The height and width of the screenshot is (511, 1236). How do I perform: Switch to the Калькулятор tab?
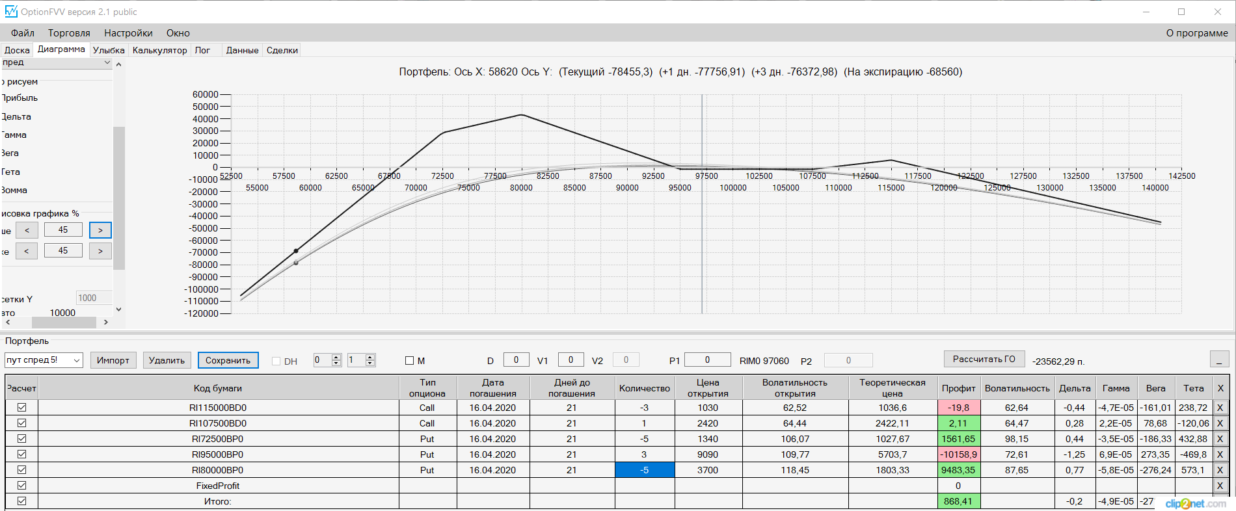coord(159,50)
